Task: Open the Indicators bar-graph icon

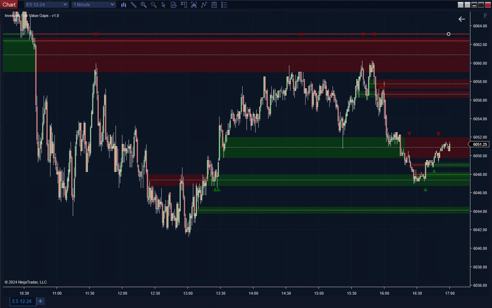Action: tap(194, 5)
